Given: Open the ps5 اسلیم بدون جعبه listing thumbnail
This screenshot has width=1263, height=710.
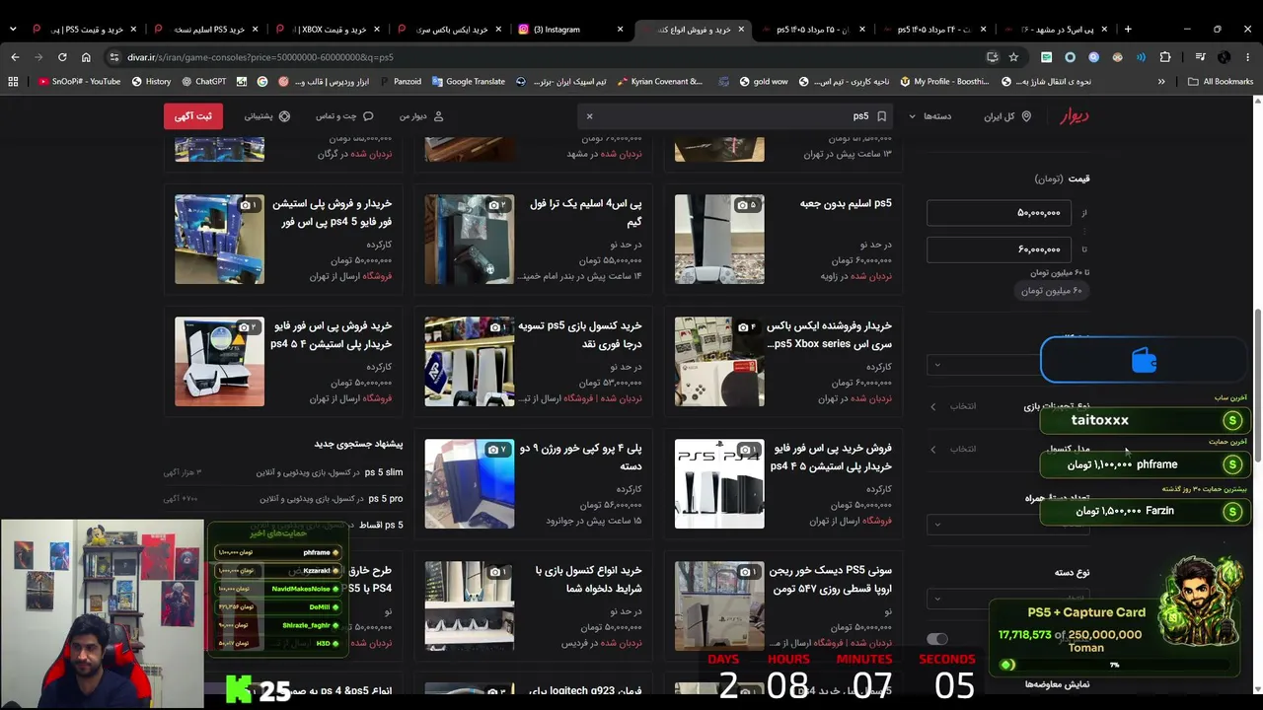Looking at the screenshot, I should (x=719, y=240).
